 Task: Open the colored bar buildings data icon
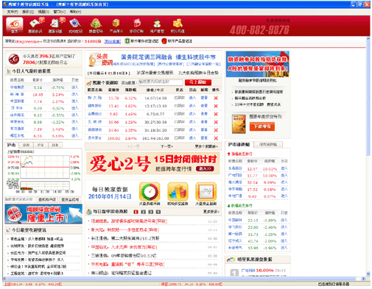(178, 192)
